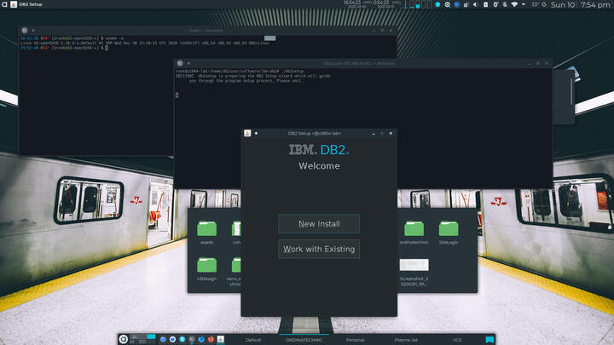
Task: Click the New Install button
Action: (319, 224)
